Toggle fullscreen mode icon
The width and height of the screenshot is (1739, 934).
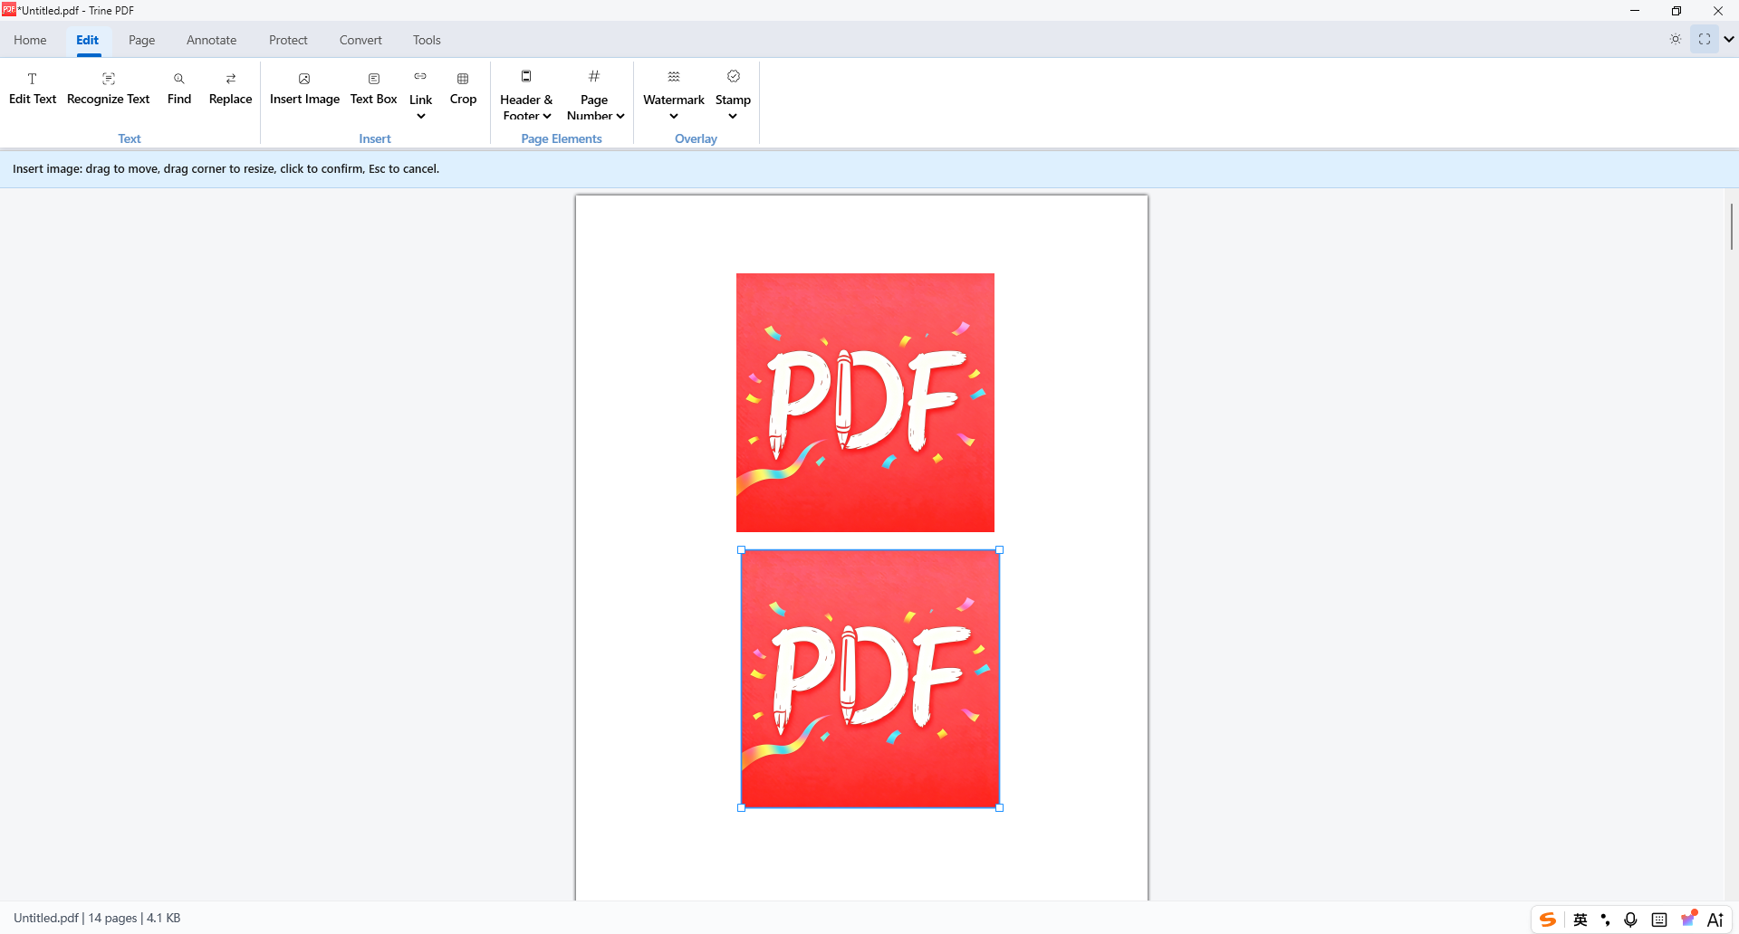pos(1705,39)
